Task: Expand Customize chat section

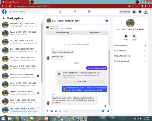Action: pos(130,45)
